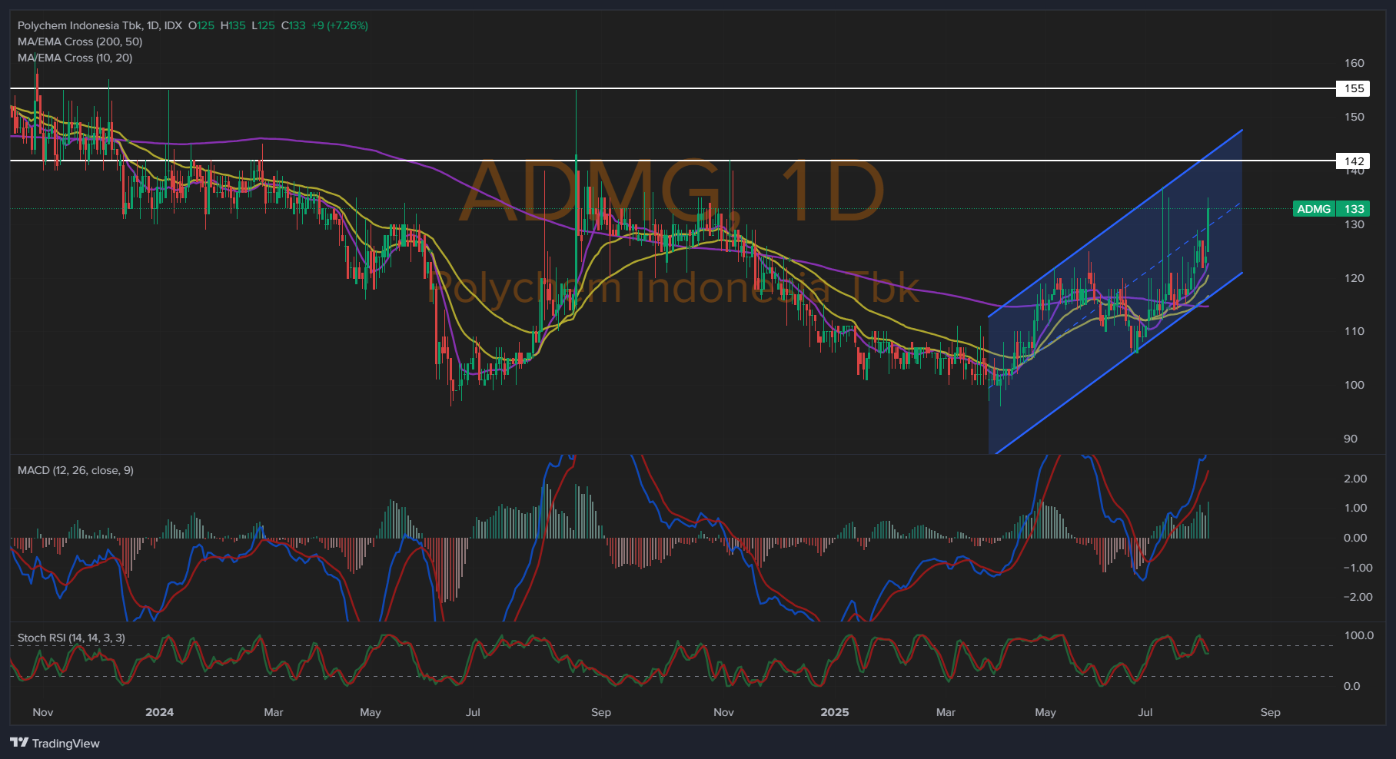Image resolution: width=1396 pixels, height=759 pixels.
Task: Click the 130 price axis label
Action: click(1354, 224)
